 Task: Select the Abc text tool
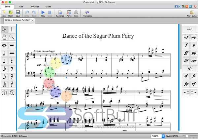click(x=190, y=29)
